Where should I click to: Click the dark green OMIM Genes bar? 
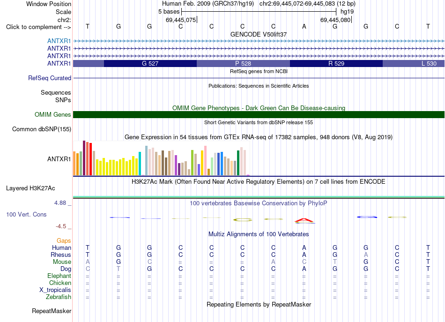(259, 114)
